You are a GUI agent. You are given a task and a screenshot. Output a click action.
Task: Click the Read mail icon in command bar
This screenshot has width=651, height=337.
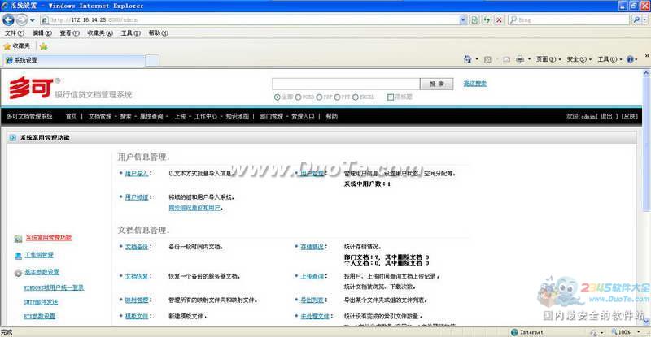[x=506, y=60]
